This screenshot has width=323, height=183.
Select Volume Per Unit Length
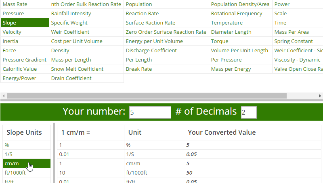(x=239, y=50)
